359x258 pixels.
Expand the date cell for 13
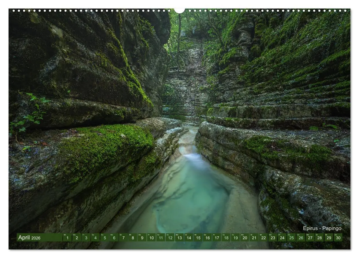click(179, 239)
